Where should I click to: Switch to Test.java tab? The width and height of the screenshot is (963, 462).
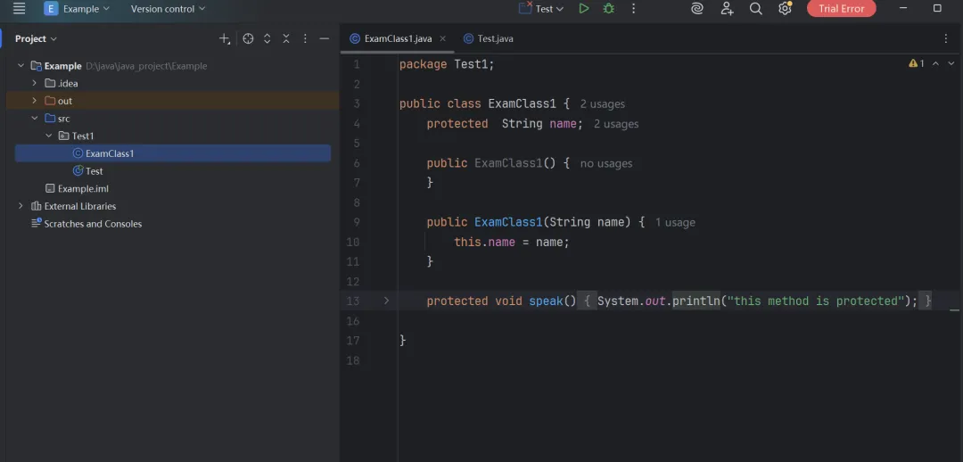(489, 38)
